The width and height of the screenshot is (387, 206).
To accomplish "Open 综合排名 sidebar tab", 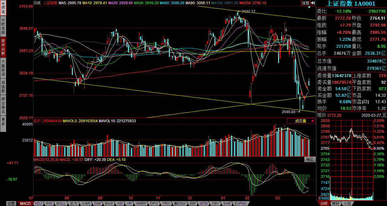I will pyautogui.click(x=3, y=105).
